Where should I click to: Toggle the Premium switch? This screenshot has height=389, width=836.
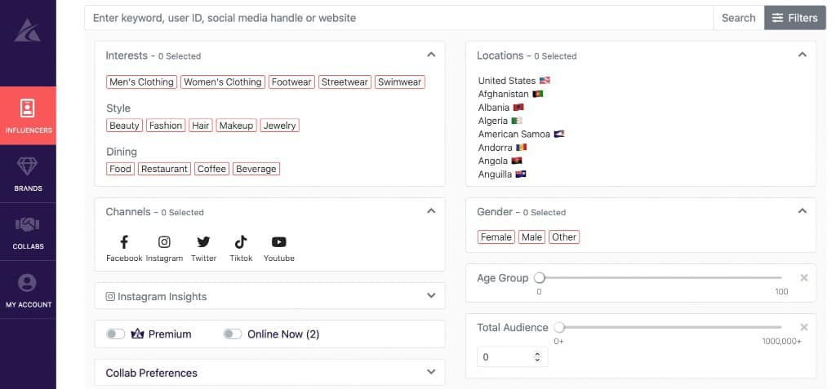pyautogui.click(x=116, y=334)
